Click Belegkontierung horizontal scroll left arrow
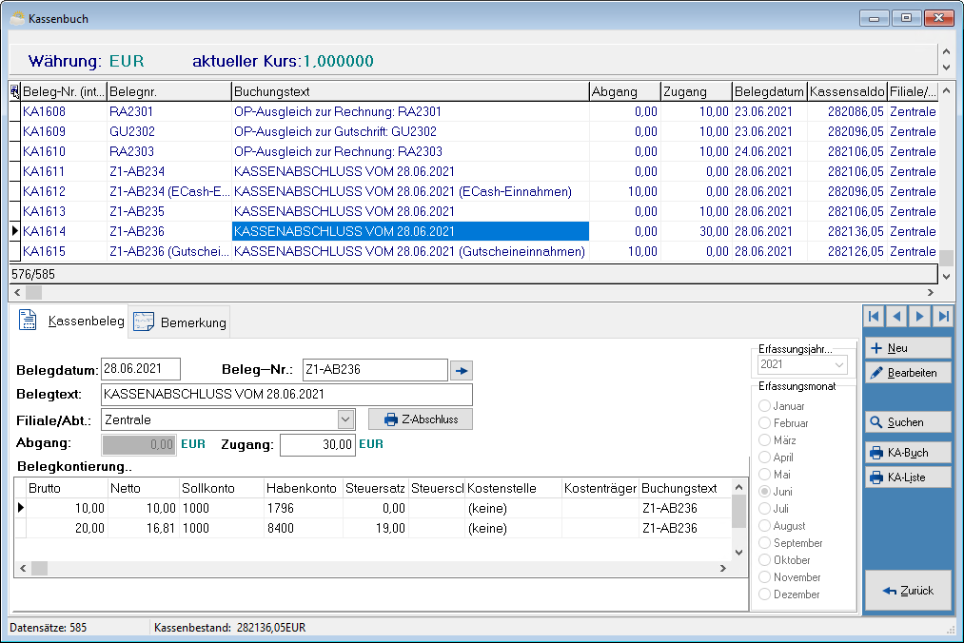Screen dimensions: 964x643 23,569
